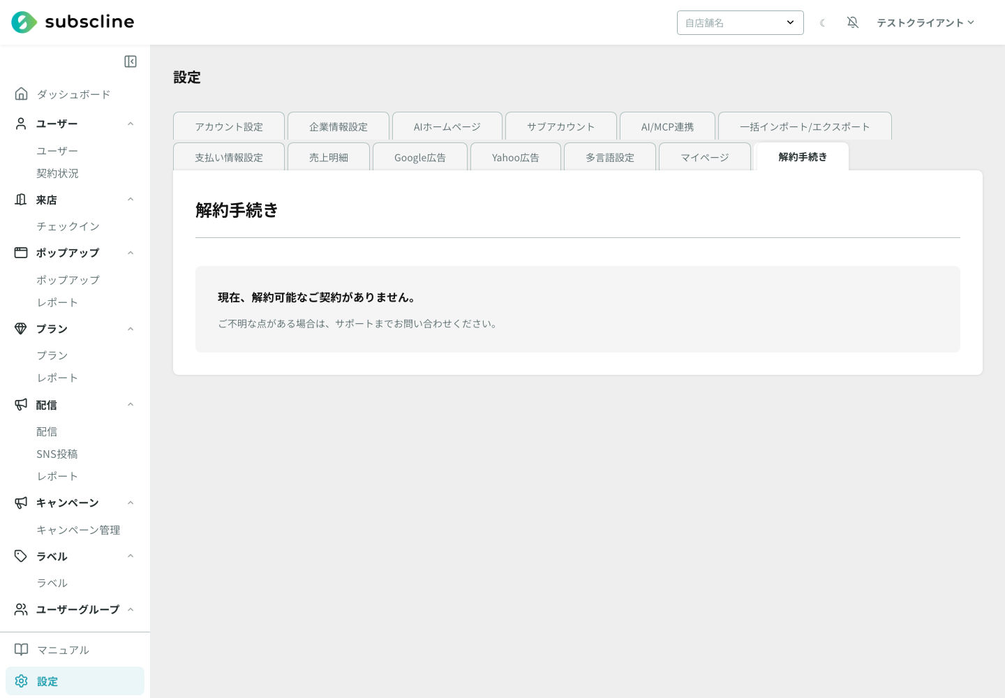The height and width of the screenshot is (698, 1005).
Task: Open the AIホームページ tab
Action: 447,126
